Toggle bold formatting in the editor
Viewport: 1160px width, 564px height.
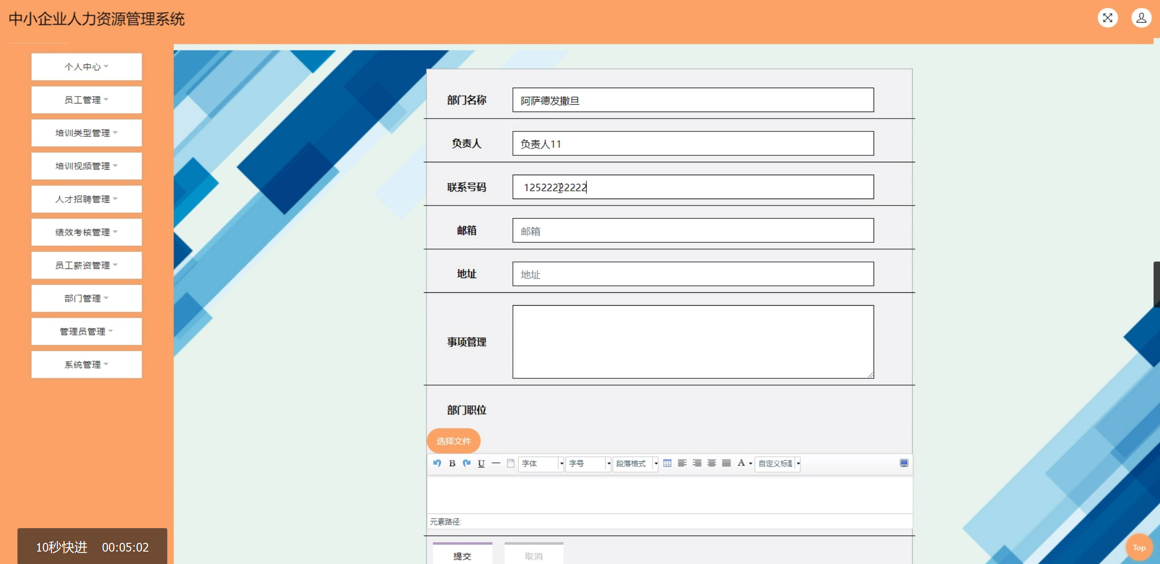[x=452, y=463]
